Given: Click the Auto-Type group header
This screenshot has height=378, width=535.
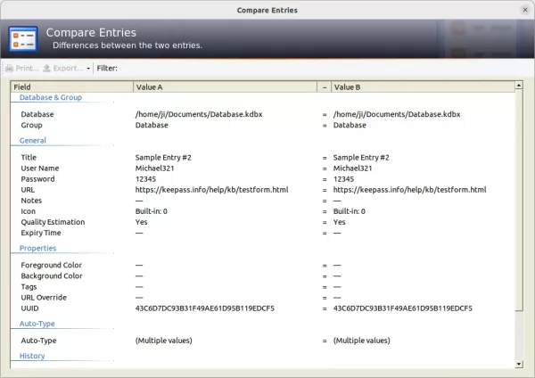Looking at the screenshot, I should (x=37, y=324).
